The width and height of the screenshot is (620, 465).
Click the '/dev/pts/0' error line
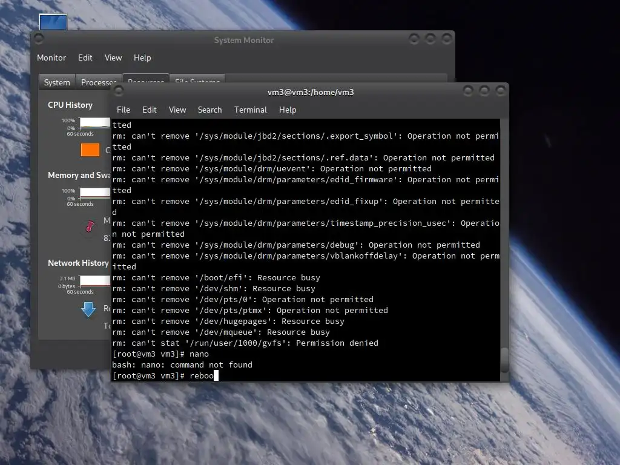pos(243,299)
